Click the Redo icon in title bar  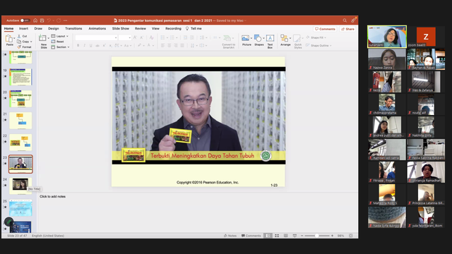[x=59, y=20]
